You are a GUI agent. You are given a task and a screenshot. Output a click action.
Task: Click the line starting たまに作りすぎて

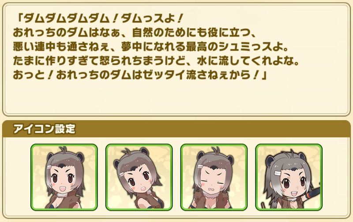(156, 61)
